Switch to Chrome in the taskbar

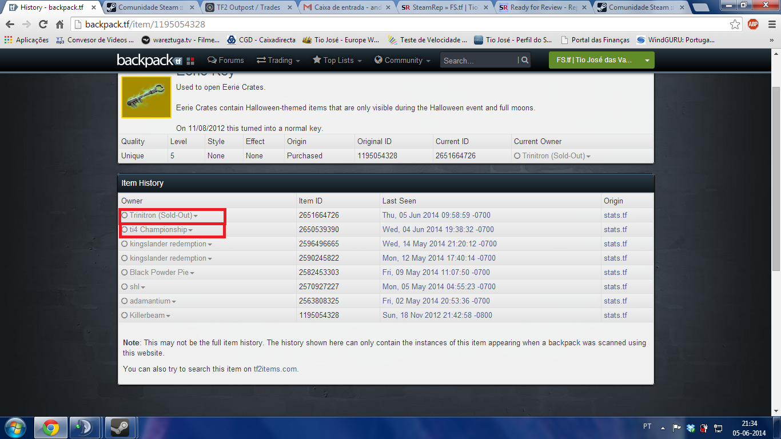(x=51, y=428)
